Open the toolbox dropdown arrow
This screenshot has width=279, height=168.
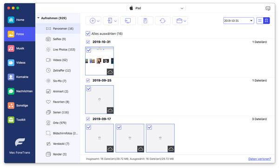tap(185, 21)
